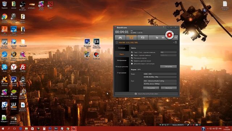
Task: Open the output folder icon in Bandicam
Action: [157, 38]
